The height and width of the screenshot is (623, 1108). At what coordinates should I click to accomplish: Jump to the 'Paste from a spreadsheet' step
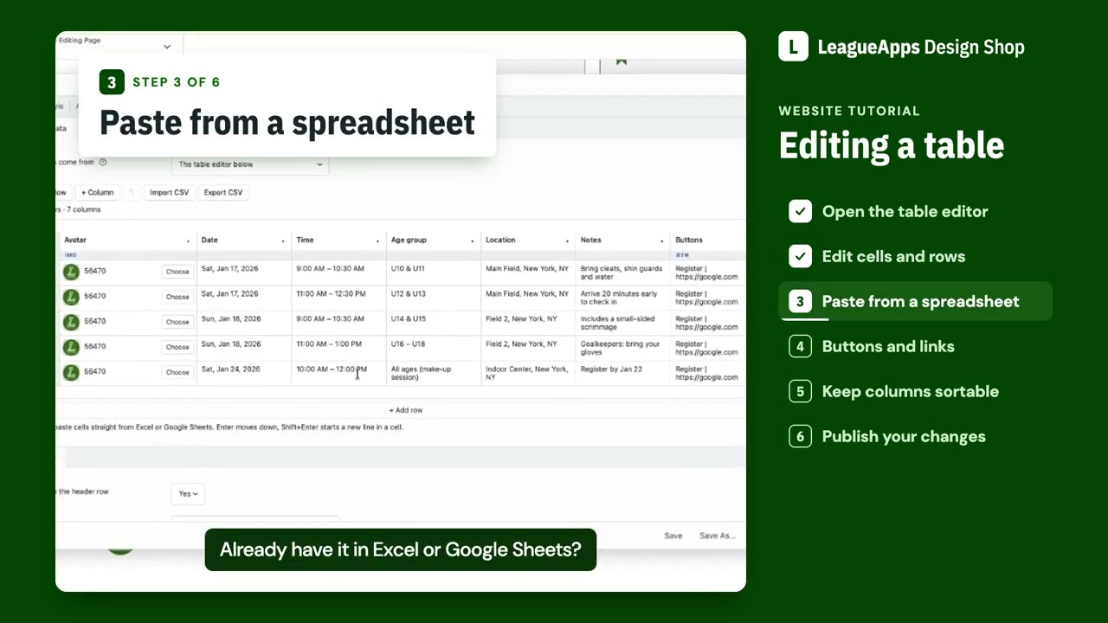[915, 301]
